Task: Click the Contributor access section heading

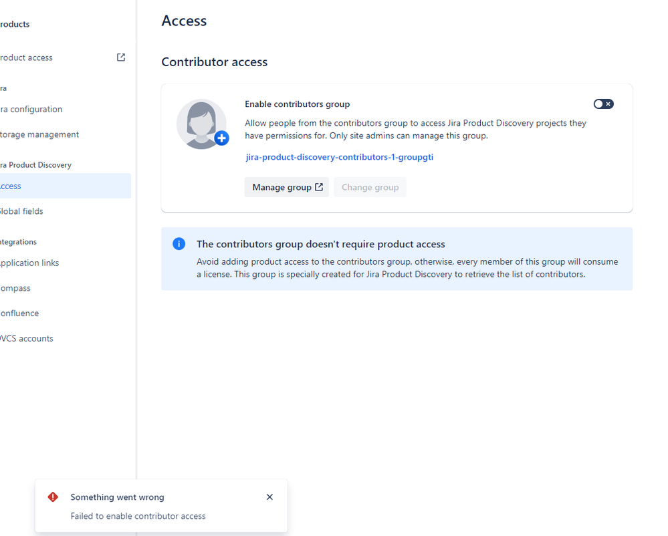Action: pyautogui.click(x=214, y=62)
